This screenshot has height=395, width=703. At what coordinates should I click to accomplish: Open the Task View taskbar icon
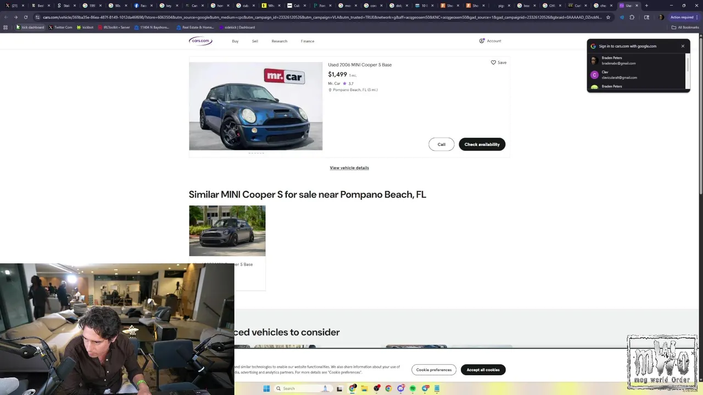pyautogui.click(x=339, y=388)
